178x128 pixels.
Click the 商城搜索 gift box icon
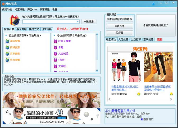click(x=7, y=47)
